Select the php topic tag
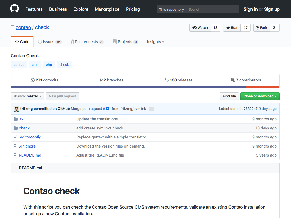 (x=49, y=65)
